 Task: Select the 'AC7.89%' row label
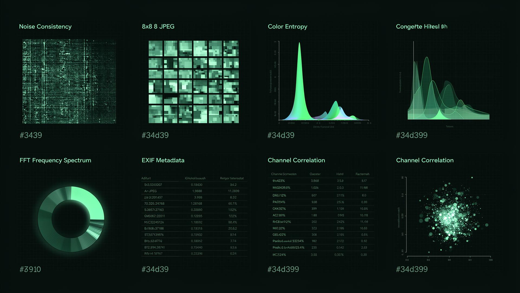pos(279,215)
